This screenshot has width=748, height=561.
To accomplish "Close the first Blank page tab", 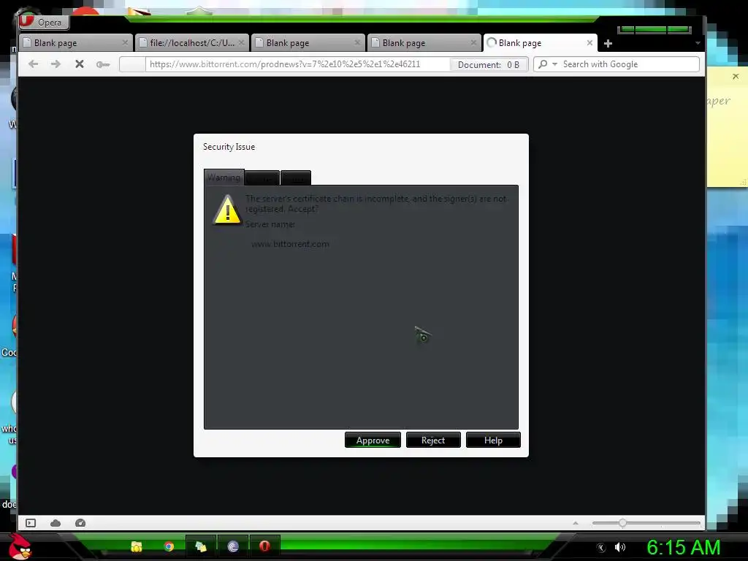I will [125, 43].
